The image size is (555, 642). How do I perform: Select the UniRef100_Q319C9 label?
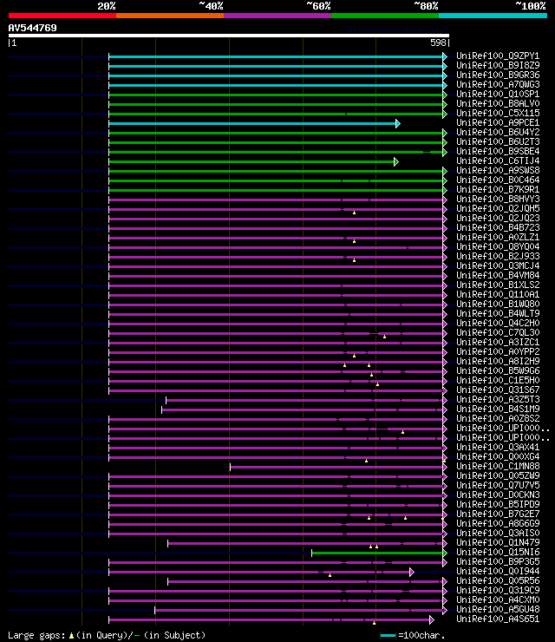(x=498, y=591)
